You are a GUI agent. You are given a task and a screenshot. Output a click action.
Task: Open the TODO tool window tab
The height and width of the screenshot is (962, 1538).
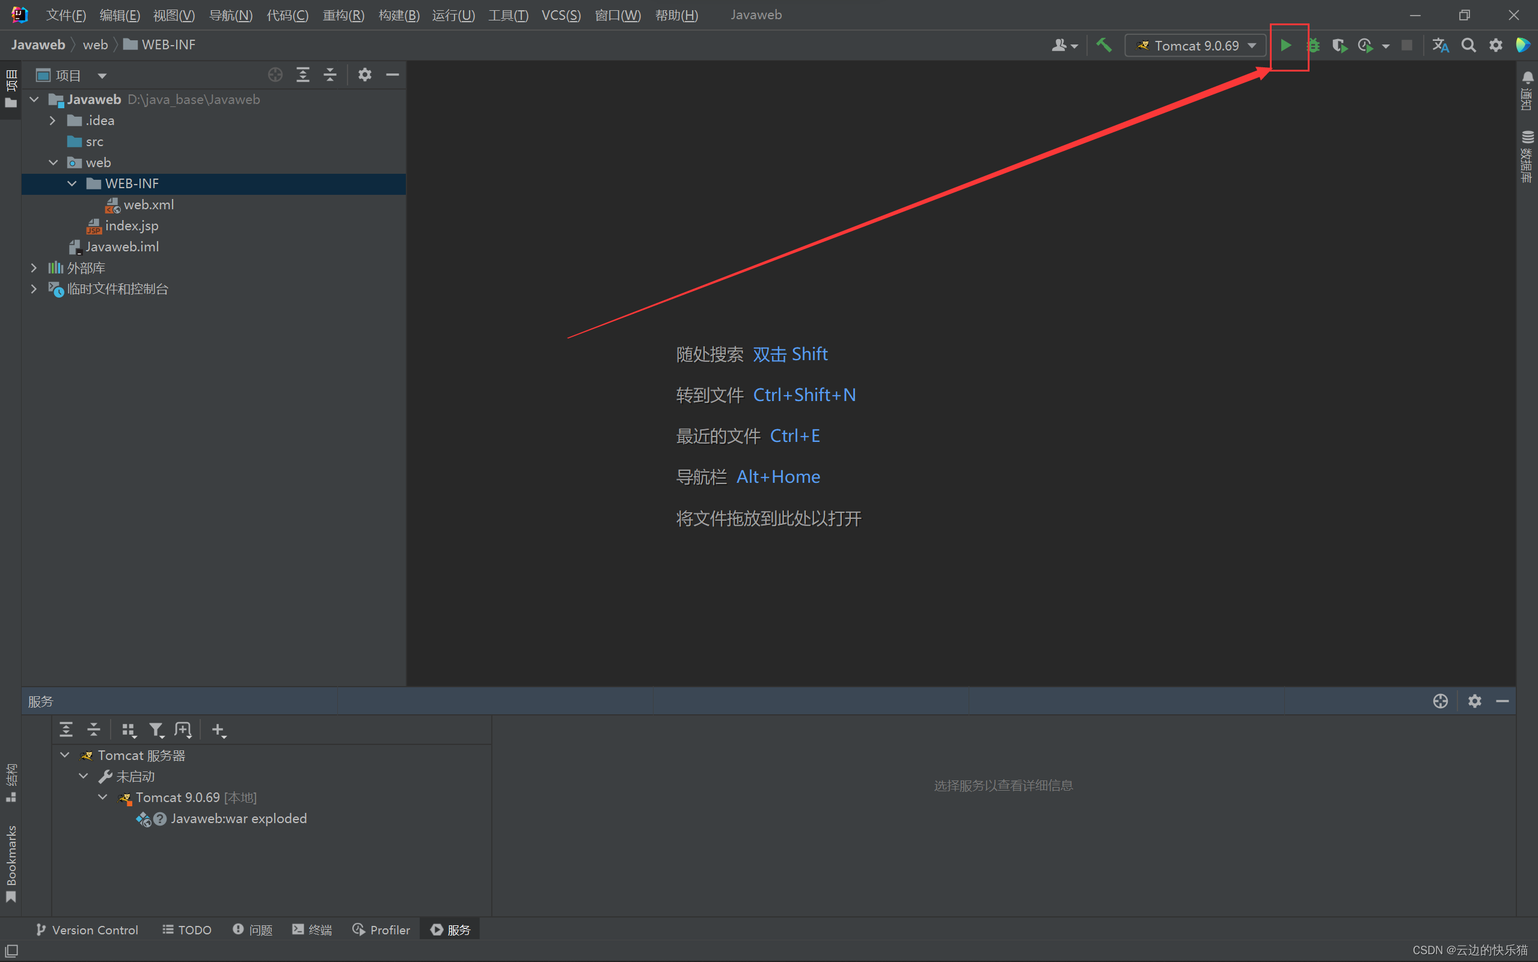pos(186,930)
